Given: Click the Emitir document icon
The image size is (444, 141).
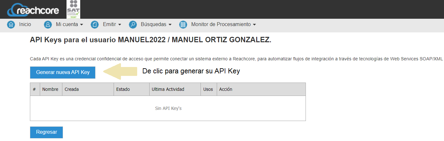Looking at the screenshot, I should pyautogui.click(x=95, y=24).
